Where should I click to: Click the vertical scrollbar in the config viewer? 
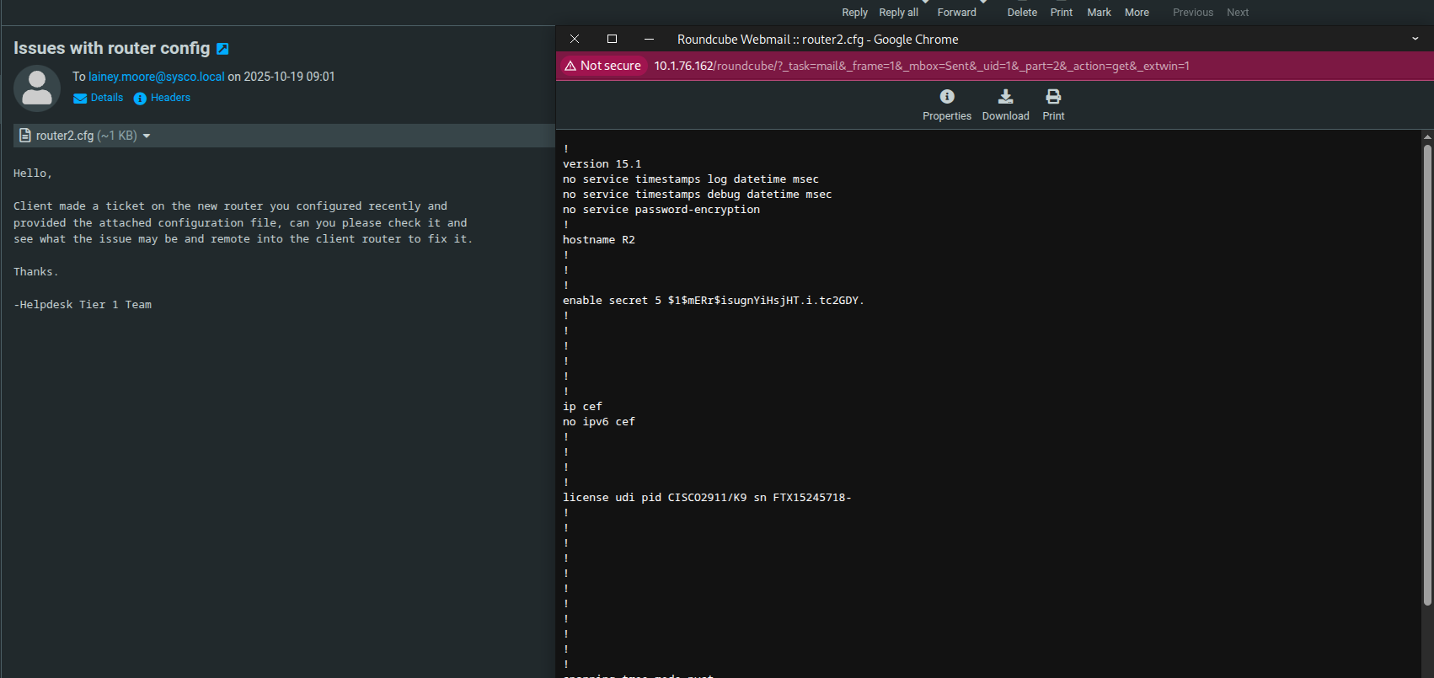coord(1427,375)
